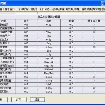Select cell with code 018
Screen dimensions: 105x105
[27, 88]
